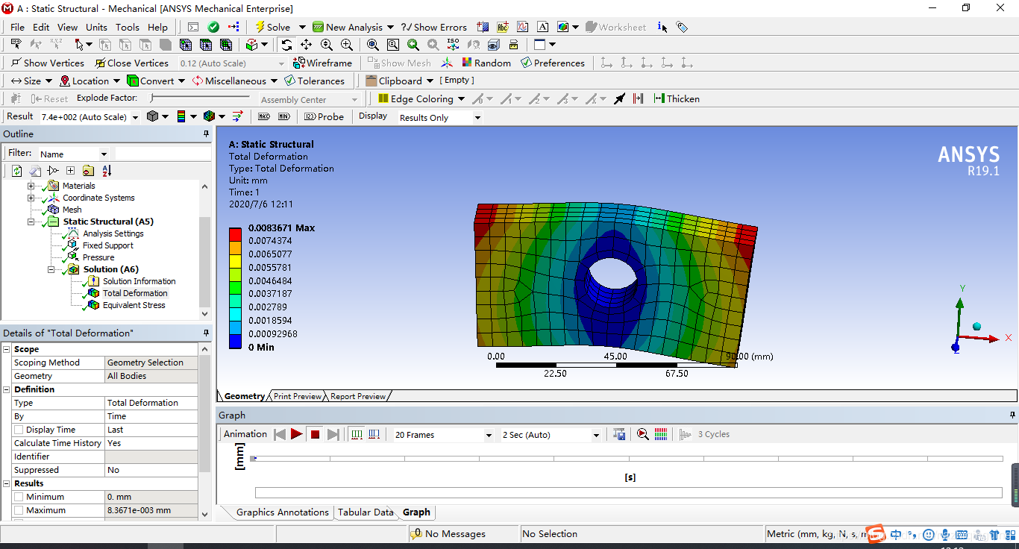The image size is (1019, 549).
Task: Click the Export Video File icon
Action: [619, 434]
